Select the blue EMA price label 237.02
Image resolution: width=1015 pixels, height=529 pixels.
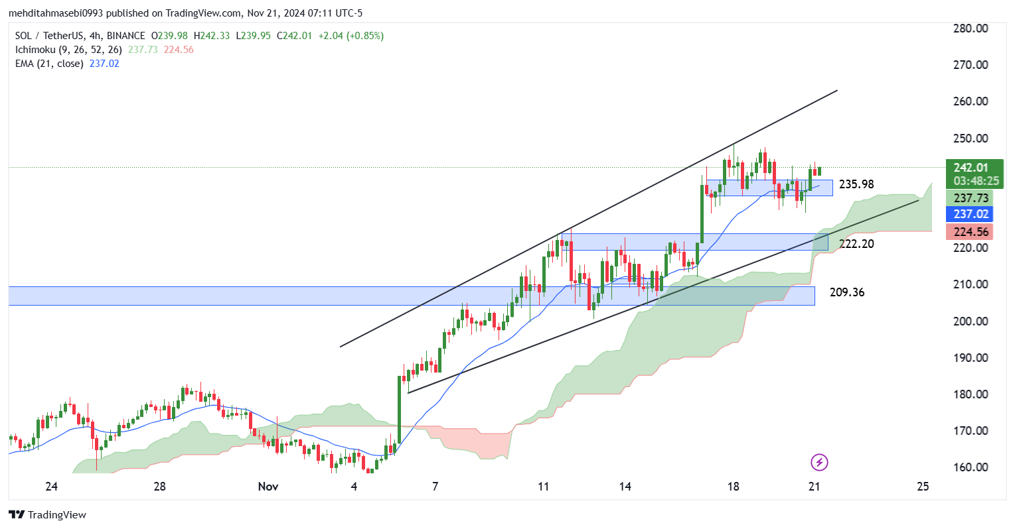[x=971, y=214]
